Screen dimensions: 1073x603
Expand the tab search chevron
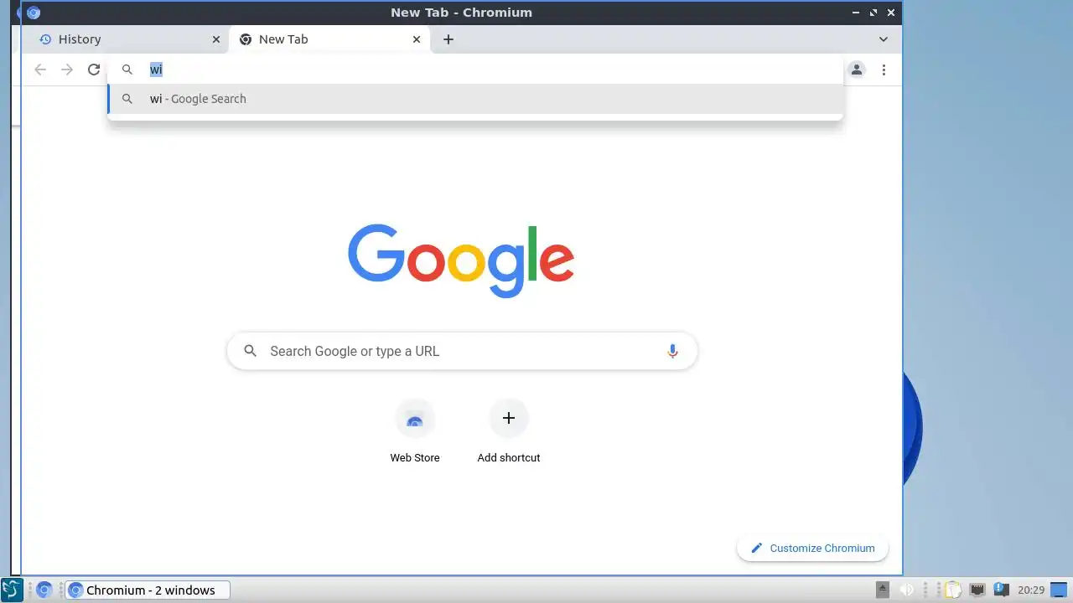tap(884, 39)
